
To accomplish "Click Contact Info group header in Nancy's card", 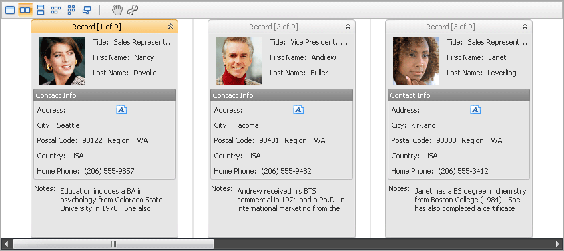I will pos(105,95).
